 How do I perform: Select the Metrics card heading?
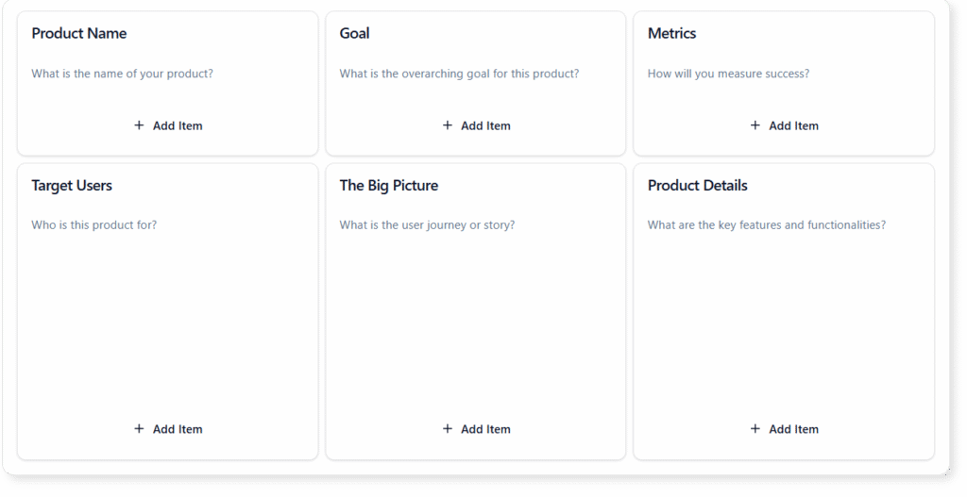[x=672, y=34]
